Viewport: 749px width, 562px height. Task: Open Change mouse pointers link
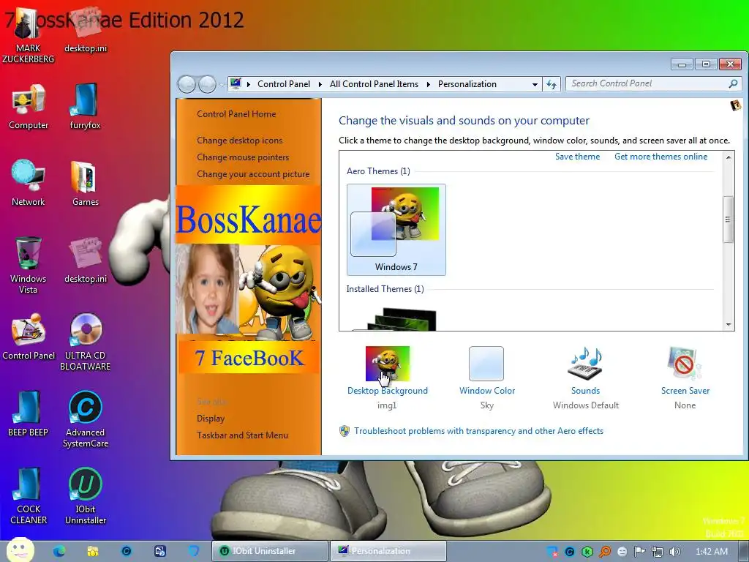pyautogui.click(x=243, y=157)
